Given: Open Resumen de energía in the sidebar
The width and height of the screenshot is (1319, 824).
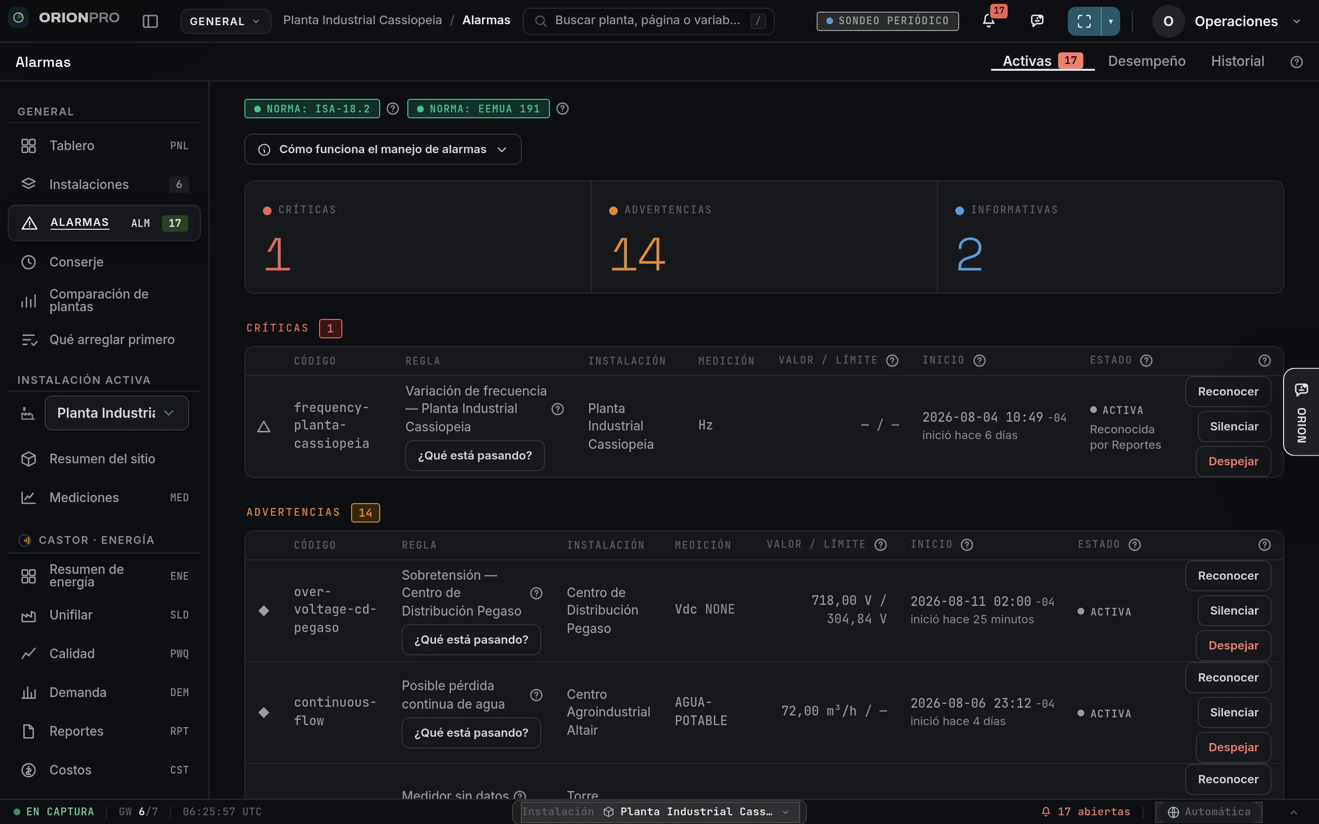Looking at the screenshot, I should click(x=104, y=576).
